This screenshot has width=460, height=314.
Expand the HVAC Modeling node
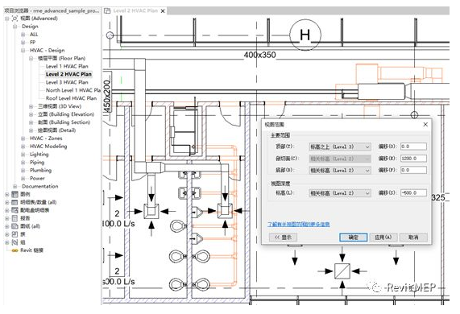[x=23, y=147]
